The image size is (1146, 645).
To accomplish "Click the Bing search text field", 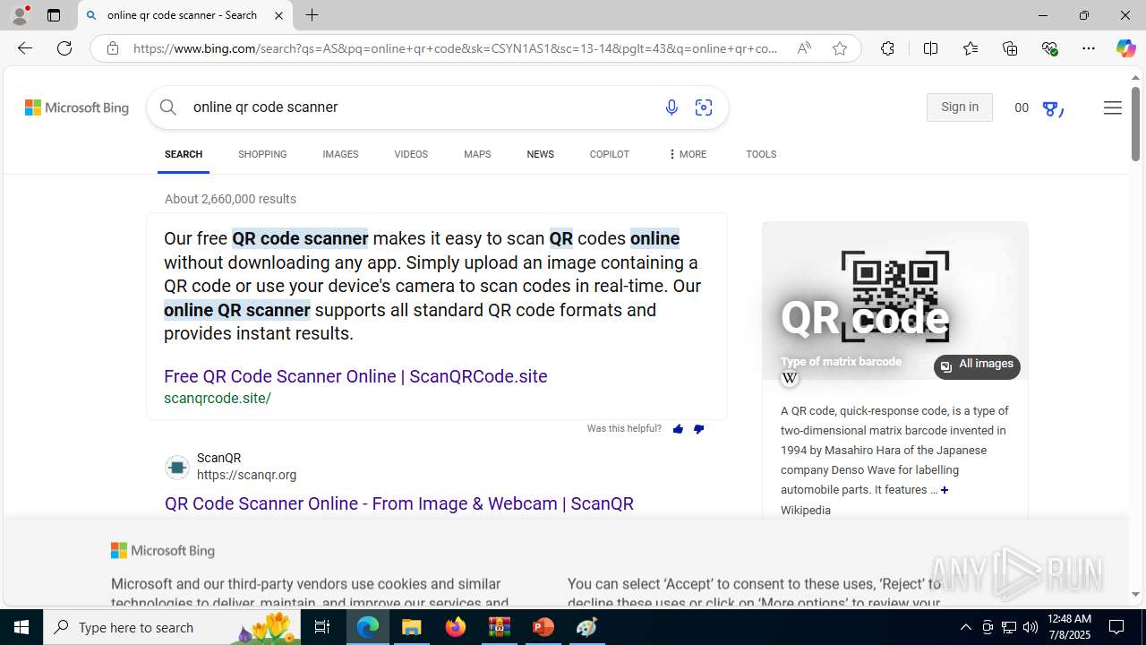I will coord(416,107).
